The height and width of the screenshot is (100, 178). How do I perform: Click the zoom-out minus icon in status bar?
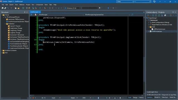pos(93,98)
